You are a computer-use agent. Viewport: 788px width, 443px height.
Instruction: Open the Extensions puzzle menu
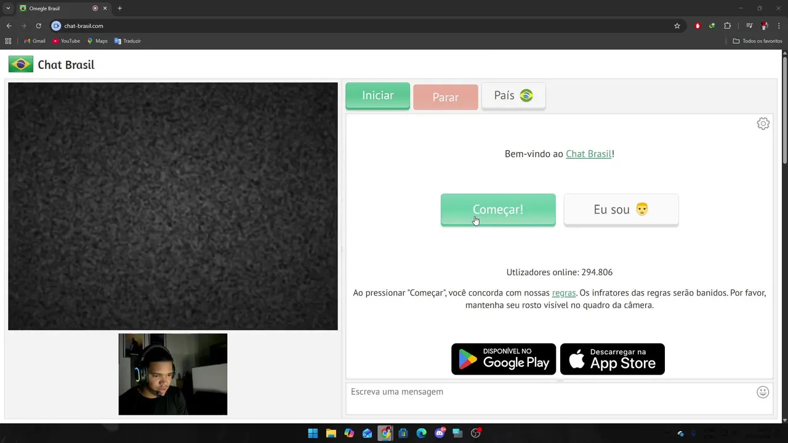(x=727, y=26)
